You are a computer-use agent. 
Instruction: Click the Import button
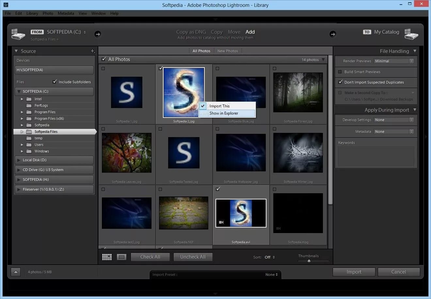[x=354, y=272]
